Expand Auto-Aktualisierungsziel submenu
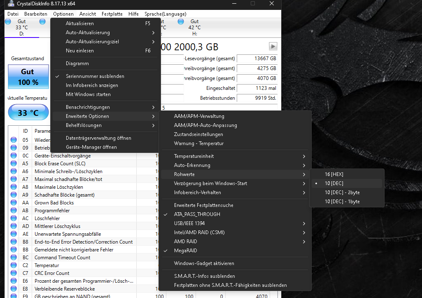 [x=105, y=42]
